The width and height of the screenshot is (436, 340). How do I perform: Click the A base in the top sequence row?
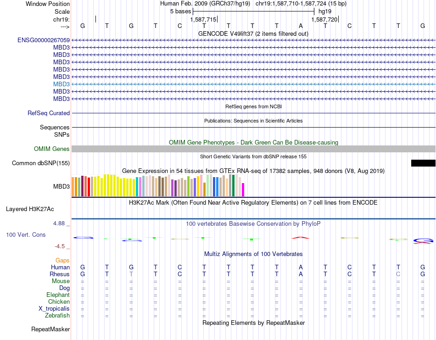coord(301,26)
